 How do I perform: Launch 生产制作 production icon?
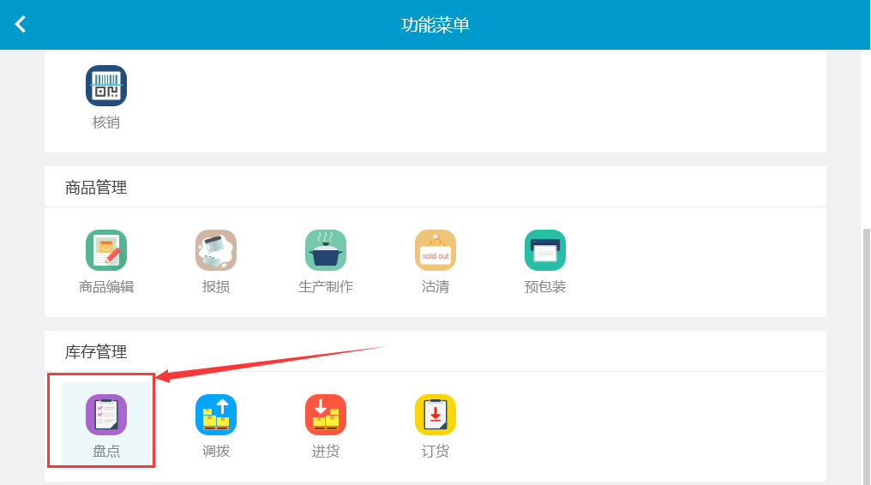326,250
